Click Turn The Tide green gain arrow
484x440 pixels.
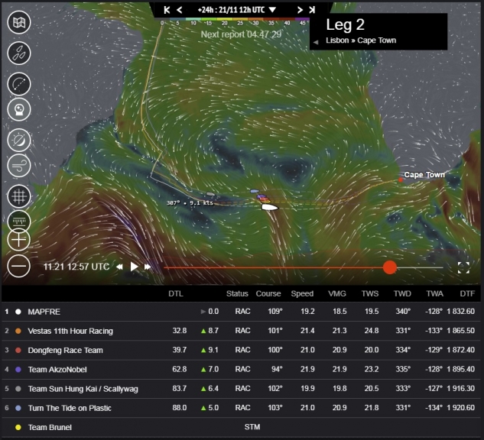(x=203, y=408)
